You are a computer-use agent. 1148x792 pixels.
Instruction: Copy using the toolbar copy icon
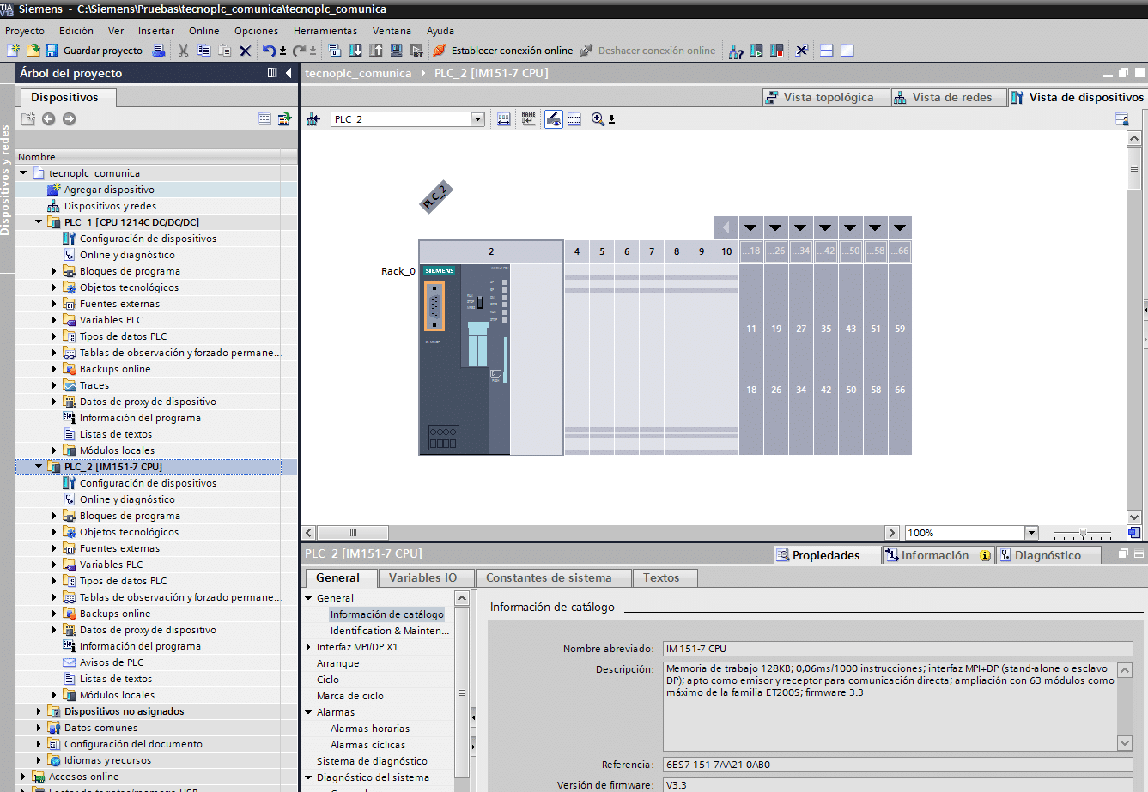point(203,51)
